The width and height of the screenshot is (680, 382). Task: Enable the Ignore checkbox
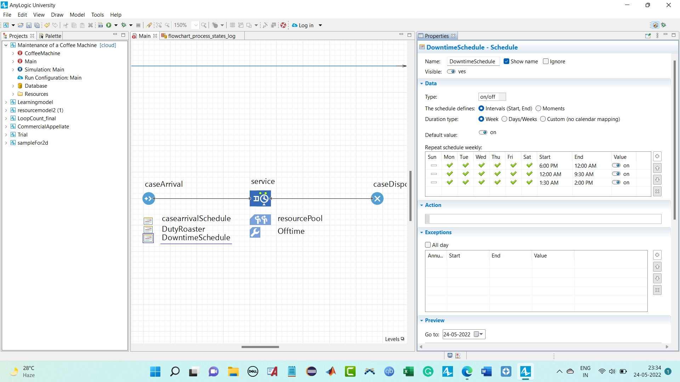(x=546, y=61)
